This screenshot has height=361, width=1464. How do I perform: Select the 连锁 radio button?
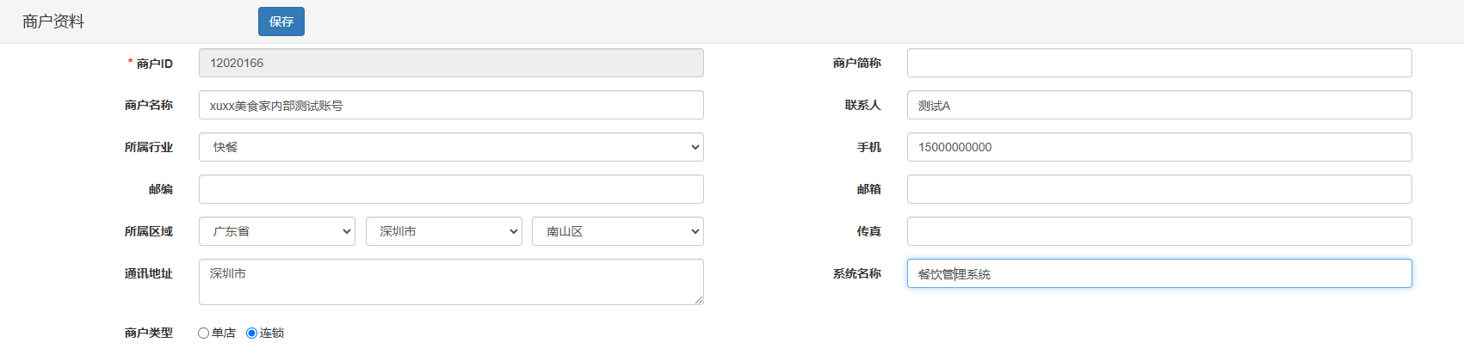coord(252,333)
